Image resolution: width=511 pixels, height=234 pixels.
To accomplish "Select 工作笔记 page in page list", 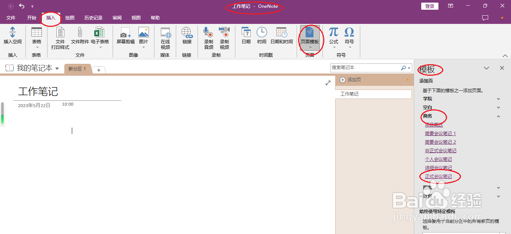I will click(x=373, y=94).
